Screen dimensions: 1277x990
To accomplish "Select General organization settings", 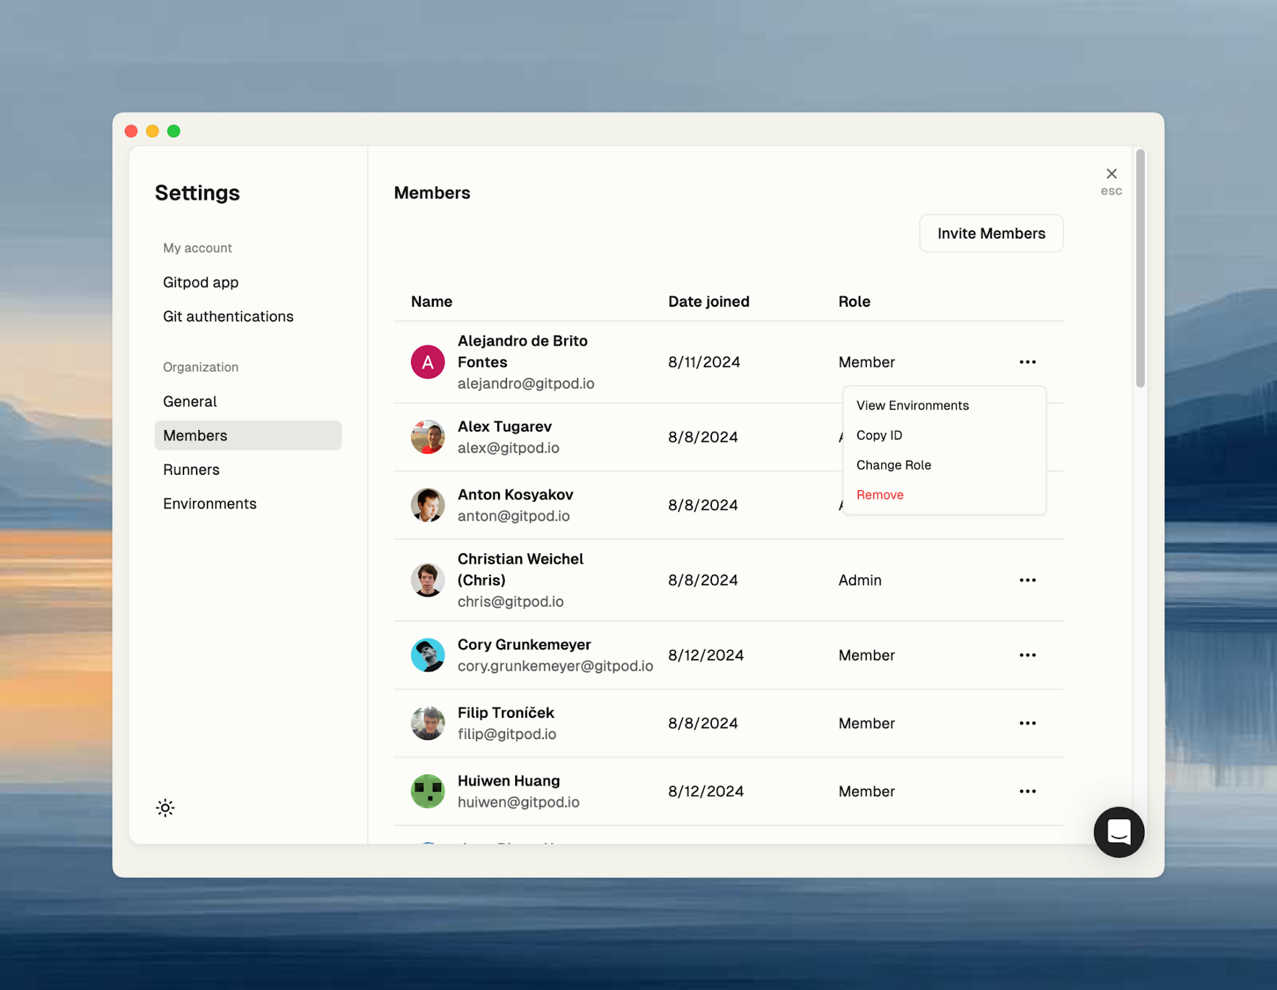I will [x=189, y=401].
